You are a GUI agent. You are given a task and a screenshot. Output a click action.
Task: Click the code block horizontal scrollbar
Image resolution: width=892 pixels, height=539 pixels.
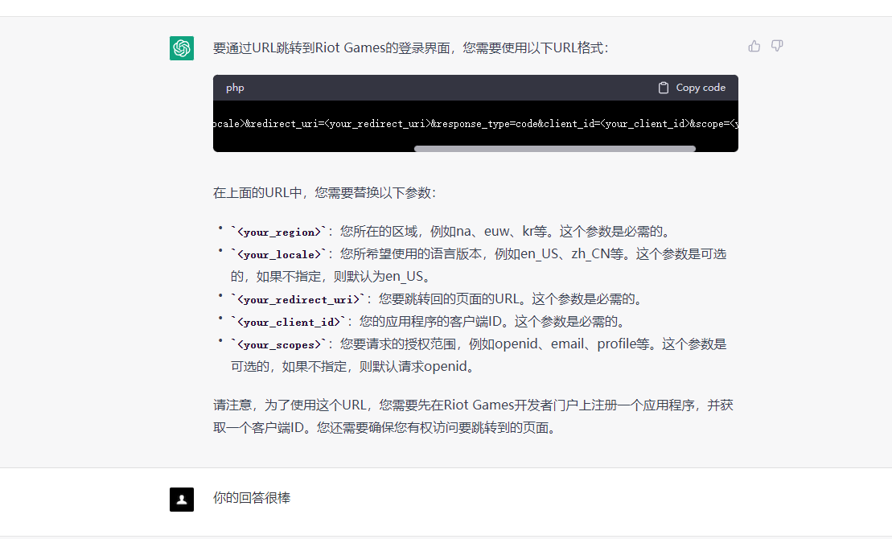coord(555,149)
